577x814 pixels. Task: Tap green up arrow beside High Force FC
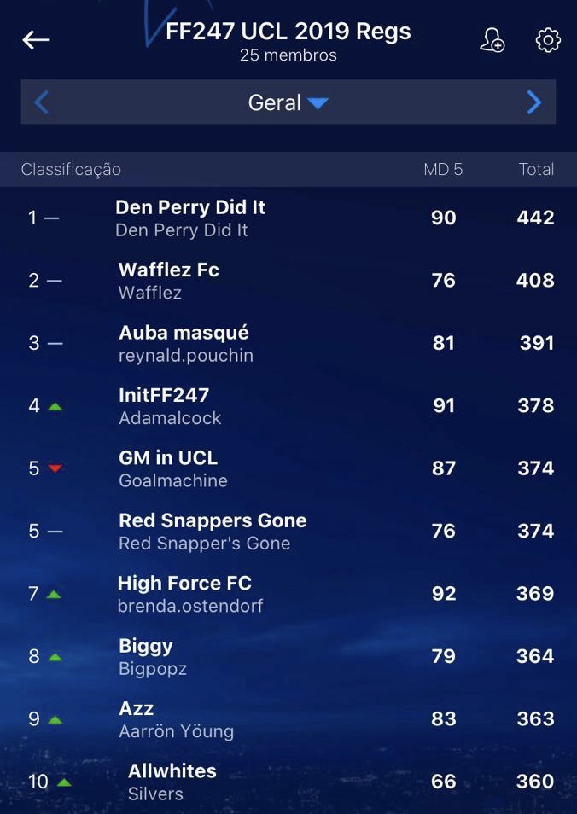(54, 595)
